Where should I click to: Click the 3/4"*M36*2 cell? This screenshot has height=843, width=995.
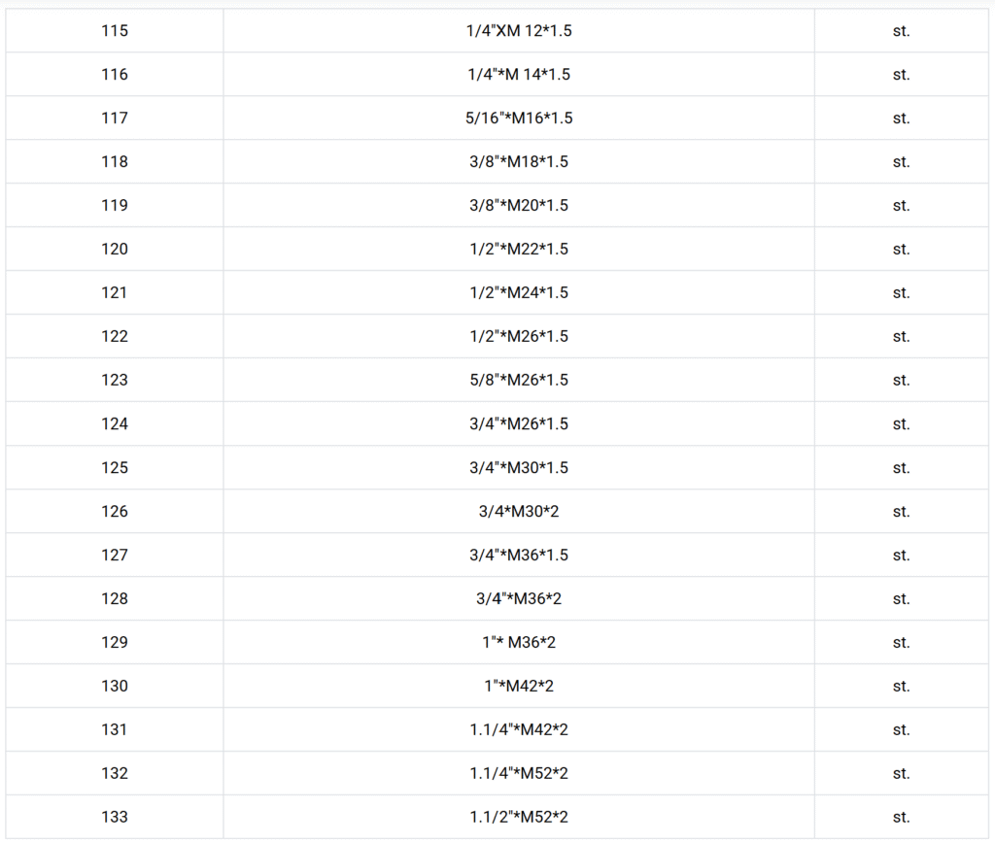tap(518, 599)
